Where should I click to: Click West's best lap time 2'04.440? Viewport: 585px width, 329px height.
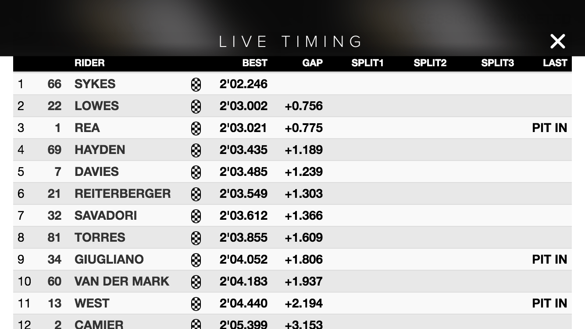[243, 303]
